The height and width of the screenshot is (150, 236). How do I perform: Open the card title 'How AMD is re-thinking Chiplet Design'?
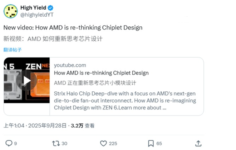(x=101, y=73)
